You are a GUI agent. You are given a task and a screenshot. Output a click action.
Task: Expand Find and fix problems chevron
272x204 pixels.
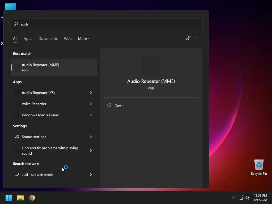pyautogui.click(x=91, y=150)
